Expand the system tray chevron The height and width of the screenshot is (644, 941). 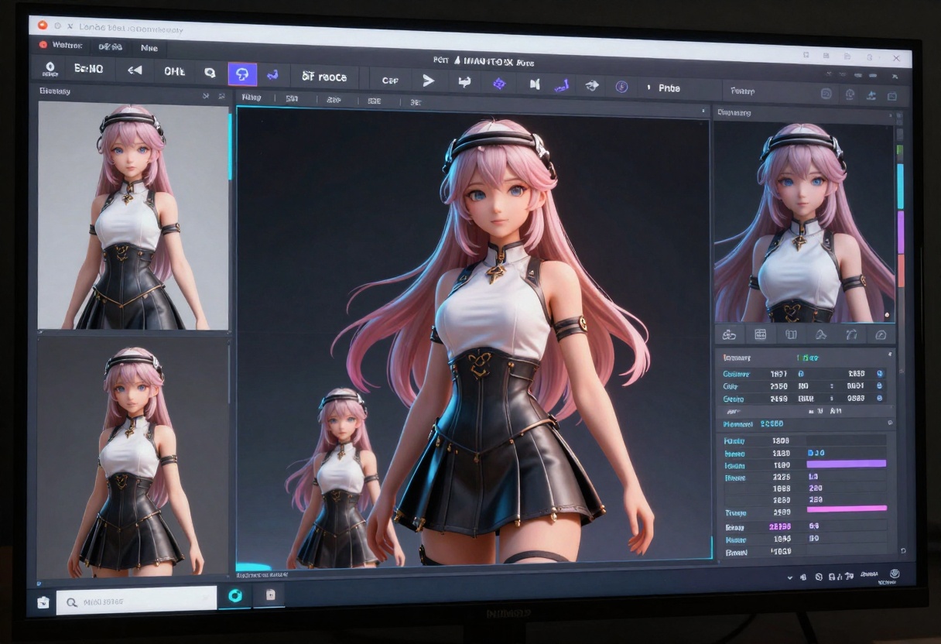(x=789, y=577)
